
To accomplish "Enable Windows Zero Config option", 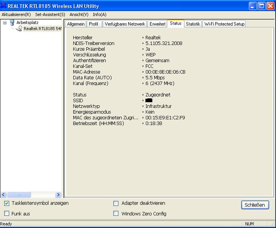I will click(116, 214).
